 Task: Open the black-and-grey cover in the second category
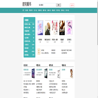pyautogui.click(x=46, y=73)
